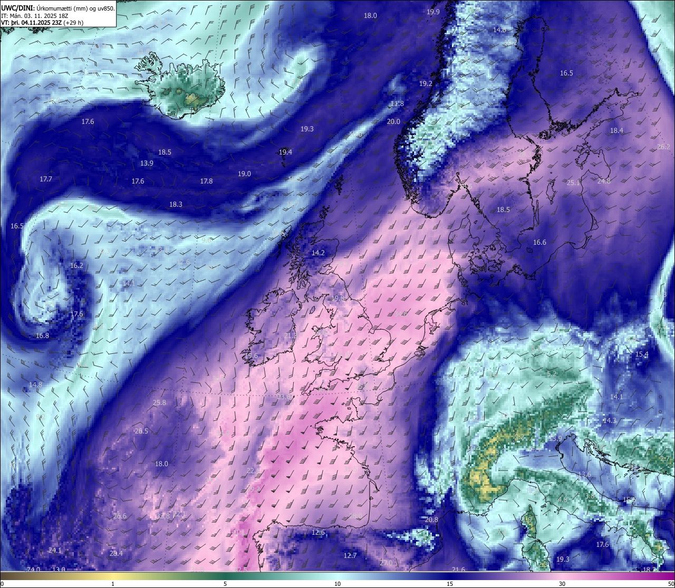Click the "25.1" value on the map
Screen dimensions: 675x588
573,182
